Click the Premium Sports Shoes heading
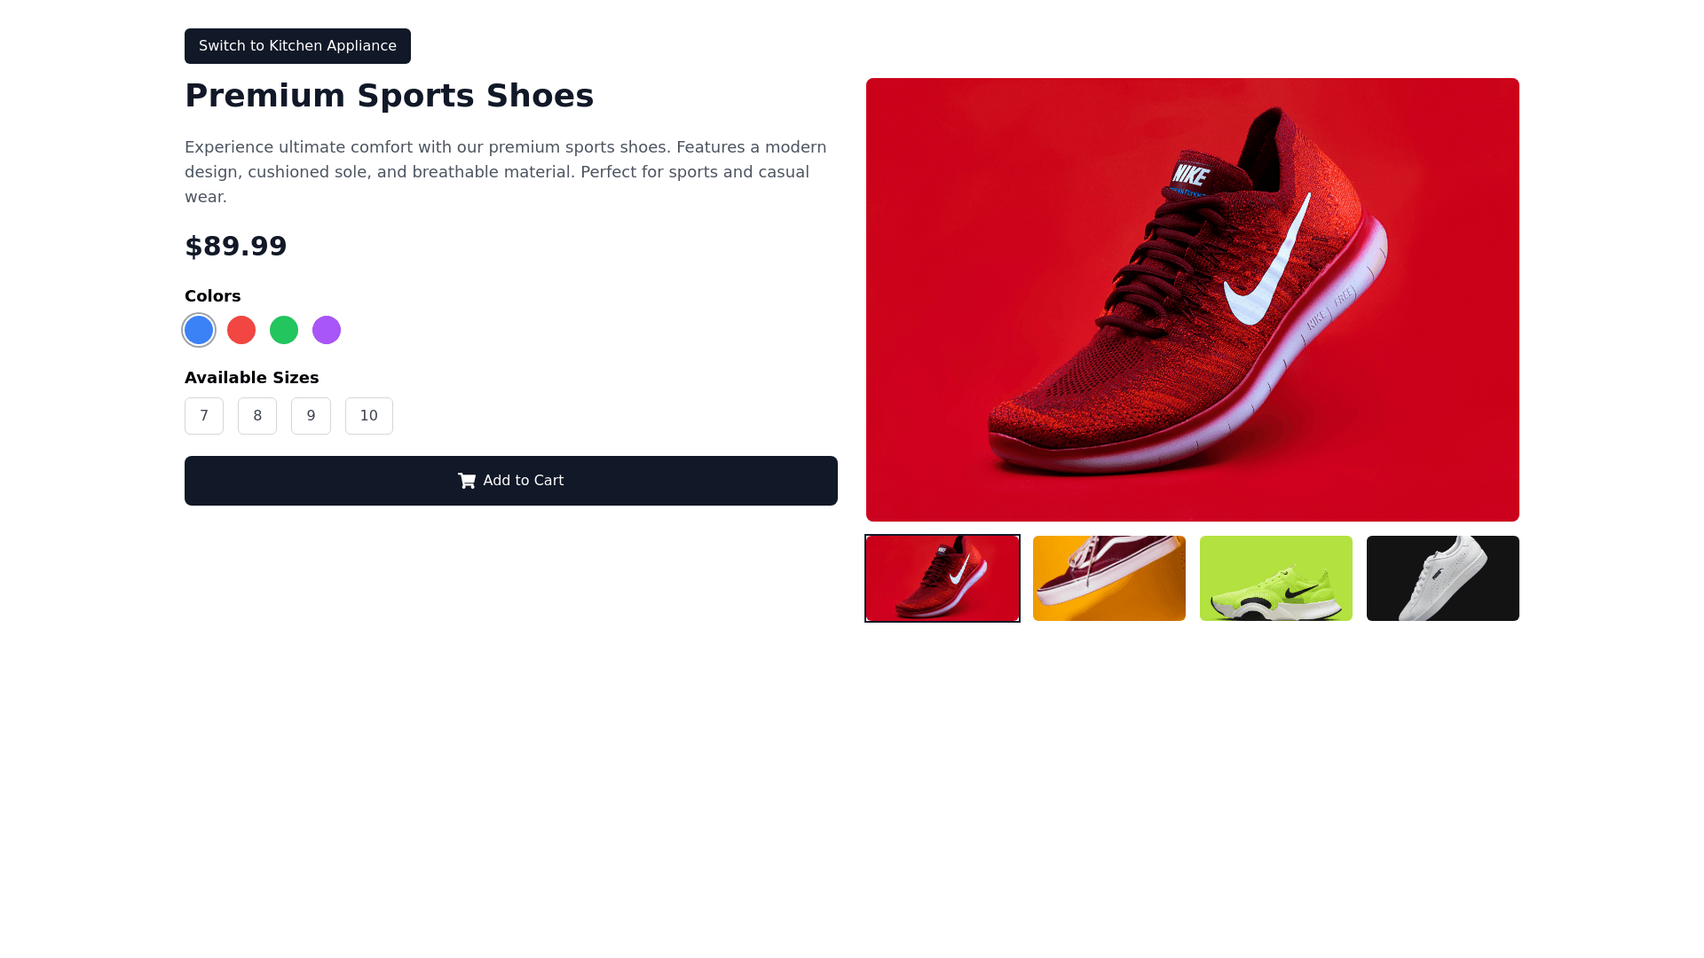This screenshot has width=1704, height=958. pos(389,96)
